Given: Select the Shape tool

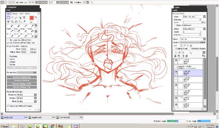Looking at the screenshot, I should pos(20,18).
